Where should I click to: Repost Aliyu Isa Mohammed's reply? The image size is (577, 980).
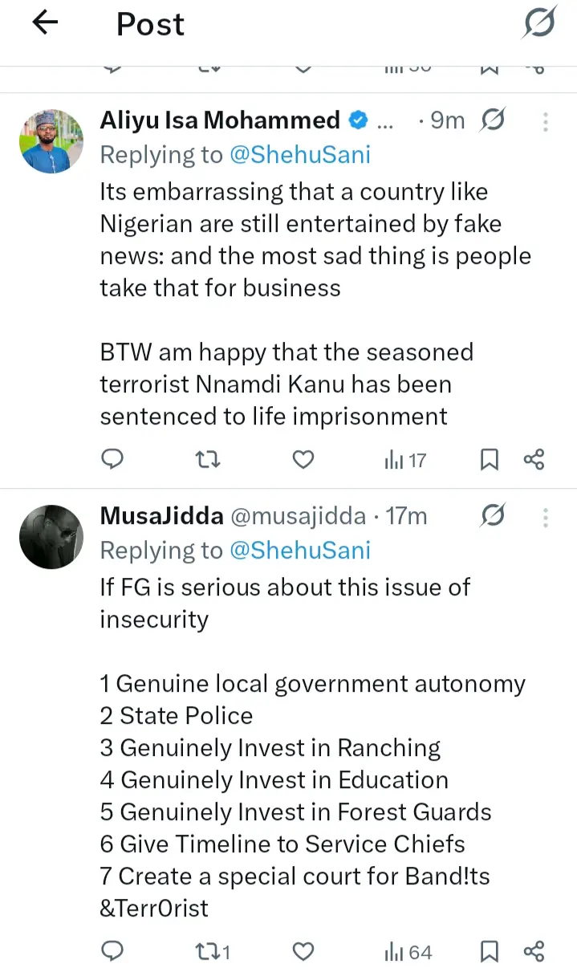tap(208, 459)
